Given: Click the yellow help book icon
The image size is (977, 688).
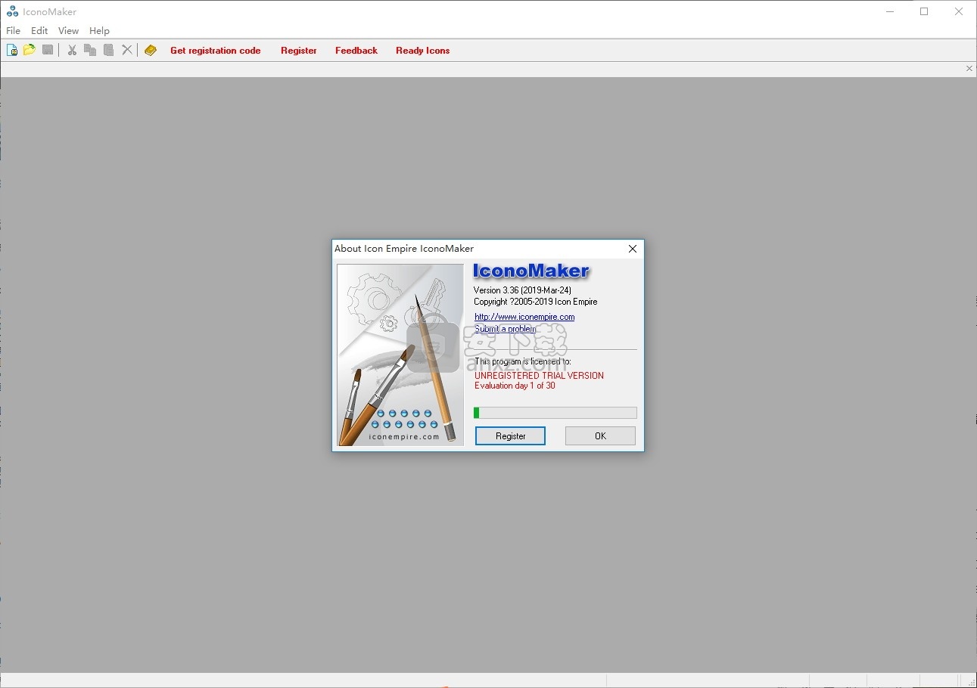Looking at the screenshot, I should [151, 50].
